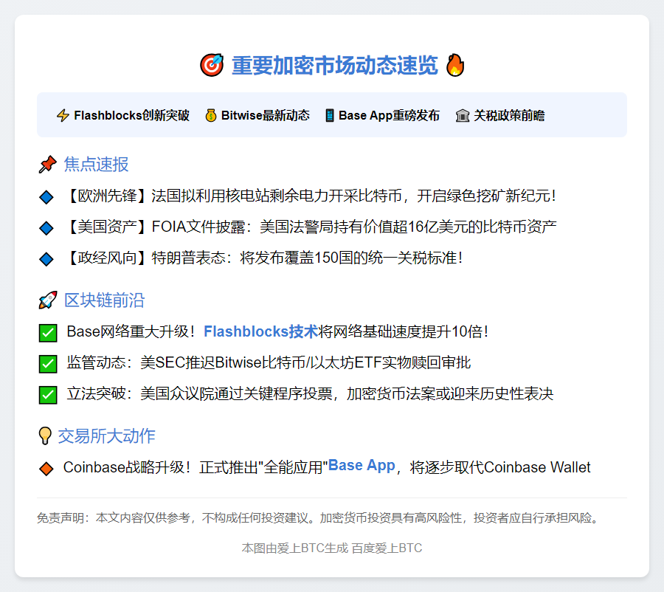Click the green checkmark beside 监管动态

tap(47, 364)
